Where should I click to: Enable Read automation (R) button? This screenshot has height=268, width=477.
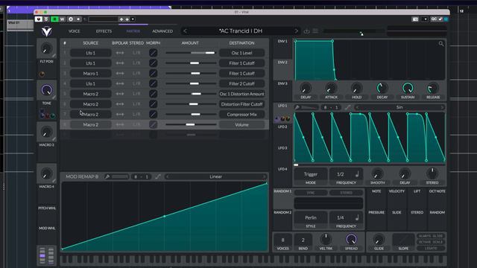pyautogui.click(x=54, y=19)
